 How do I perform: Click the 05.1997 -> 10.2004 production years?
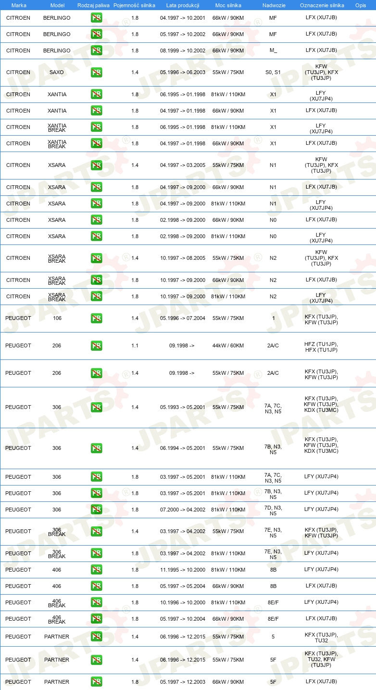click(x=183, y=619)
